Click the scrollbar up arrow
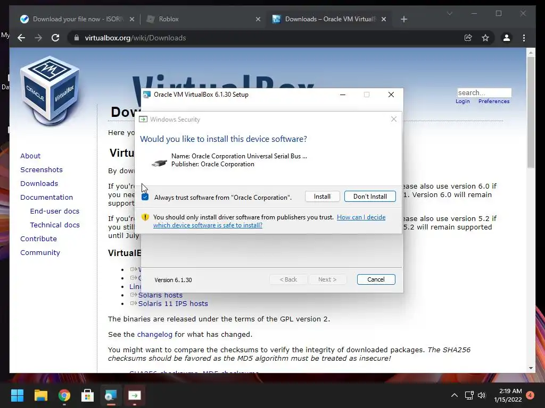 point(531,53)
